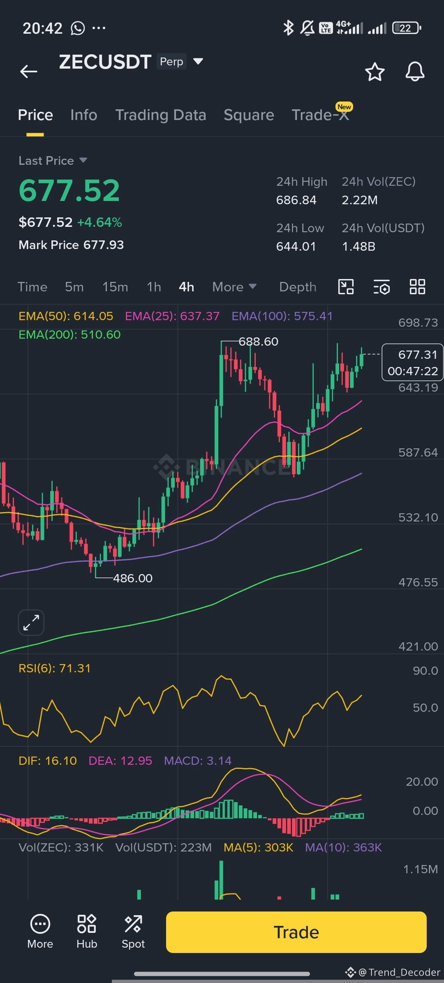The height and width of the screenshot is (983, 444).
Task: Click the 24h Vol(USDT) 1.48B value
Action: (358, 247)
